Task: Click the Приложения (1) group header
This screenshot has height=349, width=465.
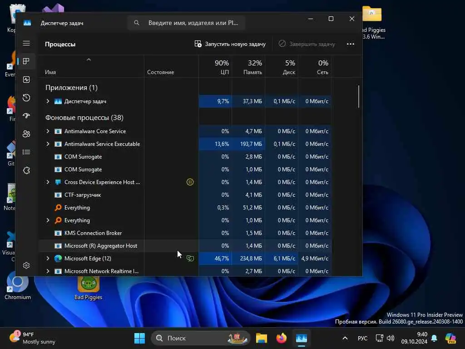Action: pos(71,88)
